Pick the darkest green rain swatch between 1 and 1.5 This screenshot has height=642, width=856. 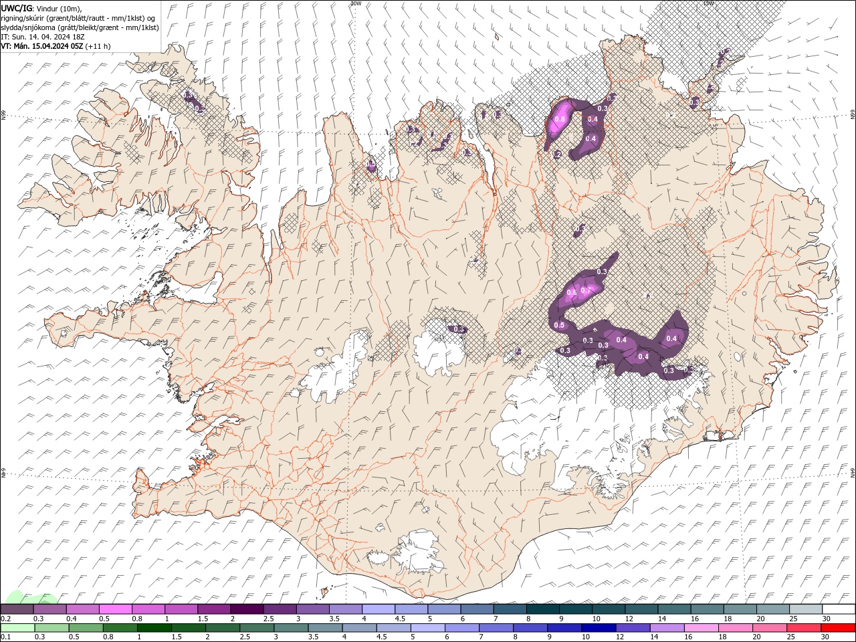pos(154,628)
